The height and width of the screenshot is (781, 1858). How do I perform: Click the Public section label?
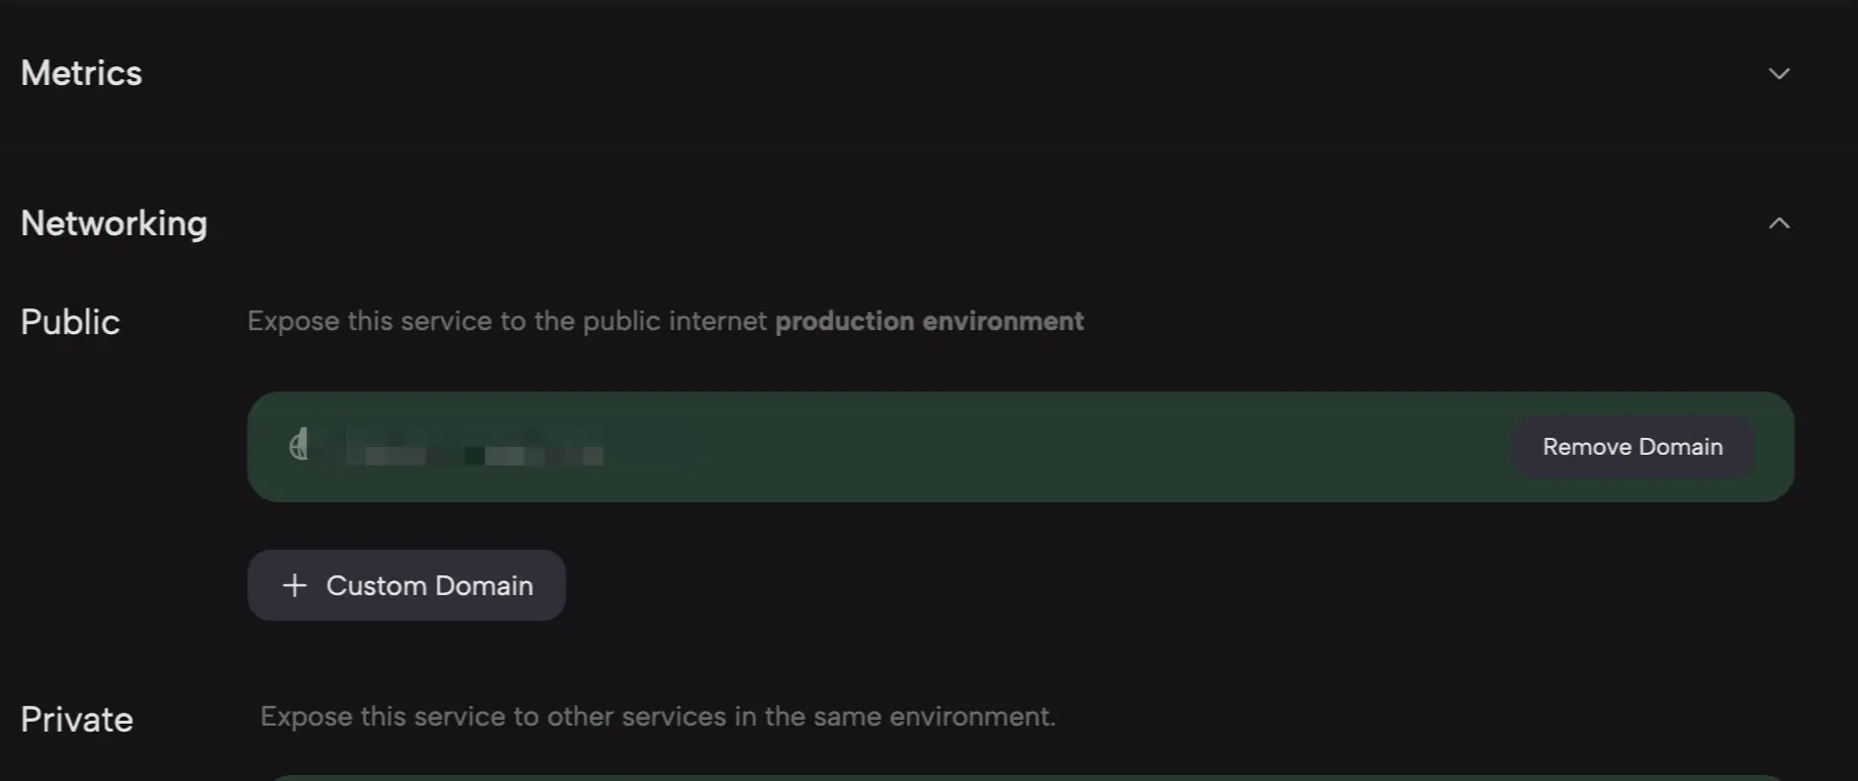point(68,321)
